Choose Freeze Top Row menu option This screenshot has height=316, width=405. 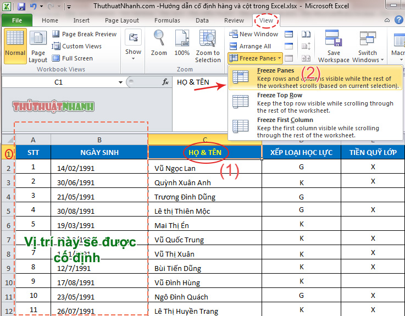pos(315,103)
